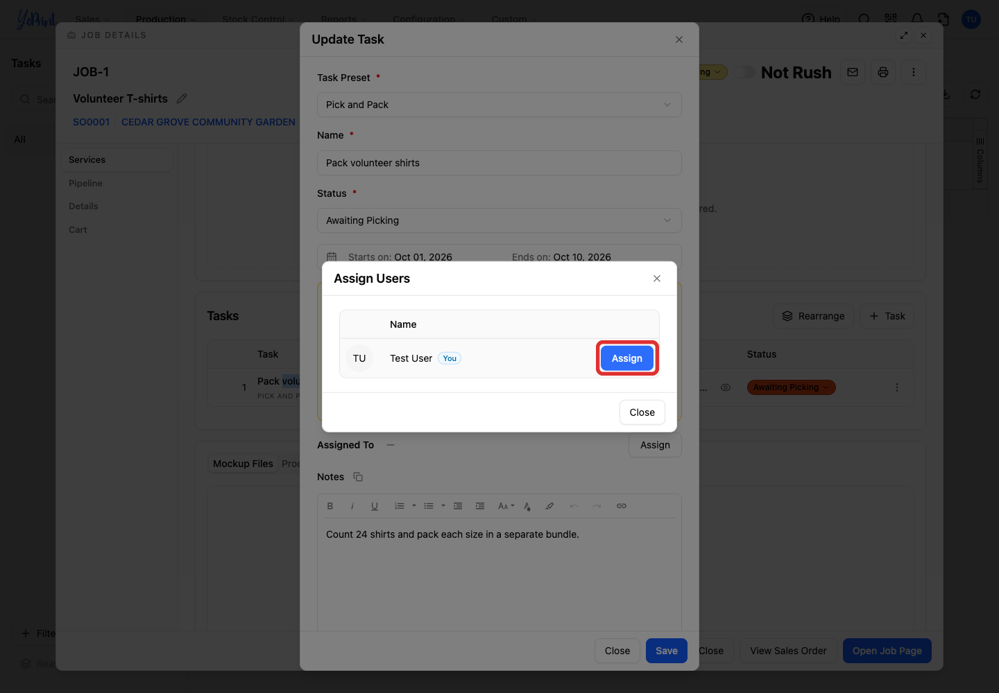Add a new task with + Task
This screenshot has width=999, height=693.
pyautogui.click(x=887, y=316)
